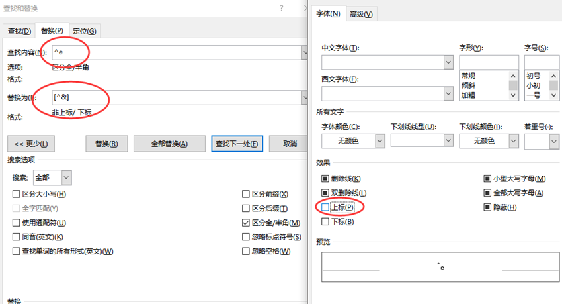Toggle 全部大写字母(A) checkbox

tap(487, 193)
